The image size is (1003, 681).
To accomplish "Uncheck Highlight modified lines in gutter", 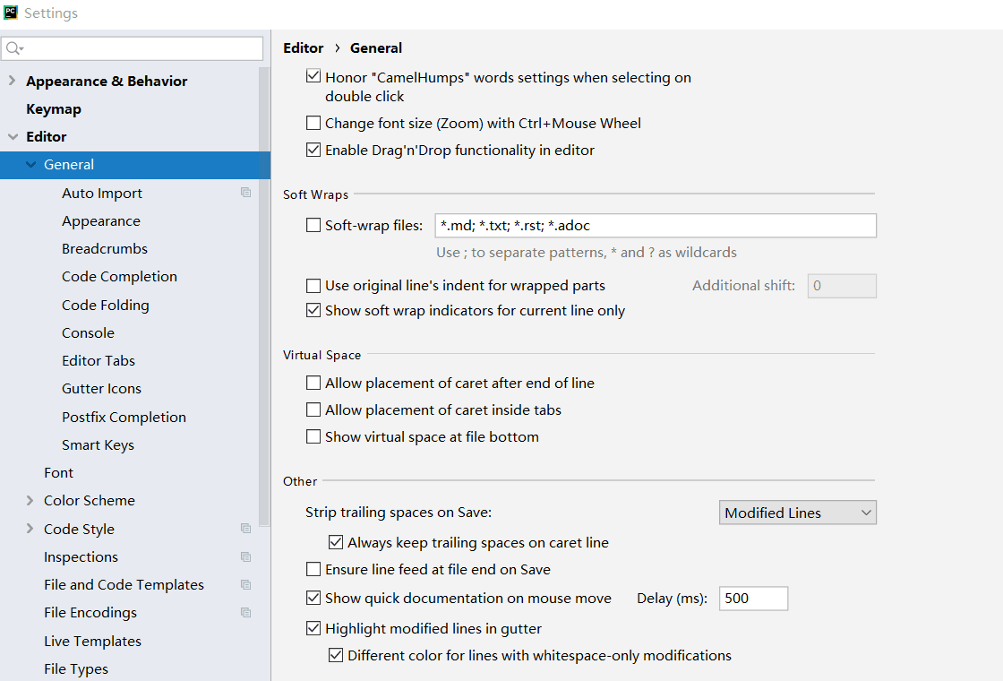I will [313, 628].
